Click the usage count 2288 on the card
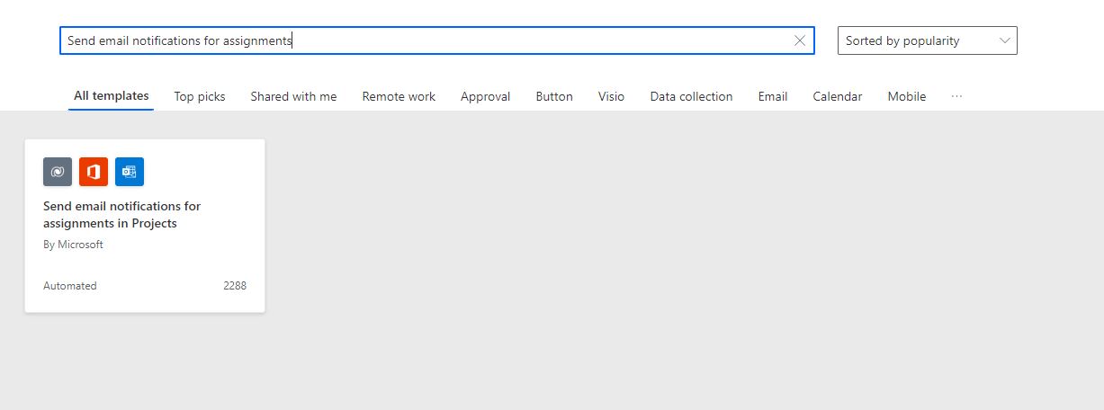 [235, 286]
